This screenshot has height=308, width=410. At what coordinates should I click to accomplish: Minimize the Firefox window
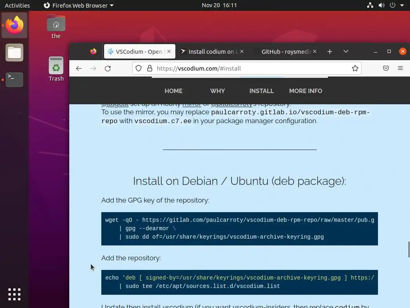point(376,52)
